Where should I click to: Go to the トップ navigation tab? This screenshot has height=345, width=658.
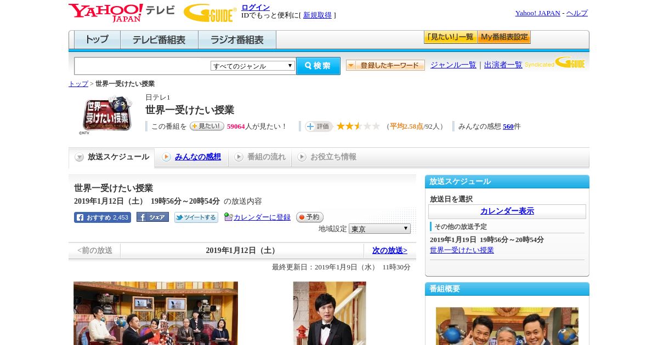pos(97,40)
